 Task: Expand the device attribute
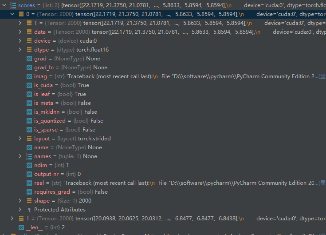pos(20,41)
